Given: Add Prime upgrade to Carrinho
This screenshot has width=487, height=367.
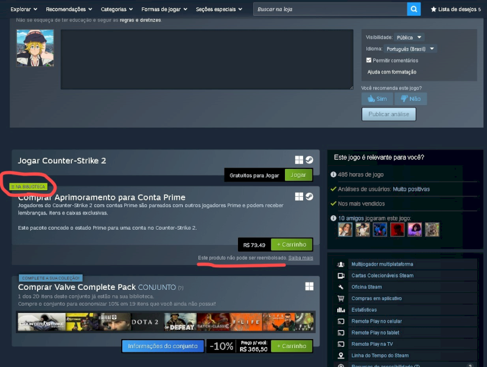Looking at the screenshot, I should [x=292, y=244].
